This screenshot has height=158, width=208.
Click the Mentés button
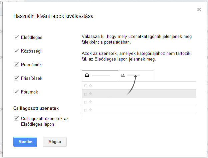pyautogui.click(x=25, y=142)
